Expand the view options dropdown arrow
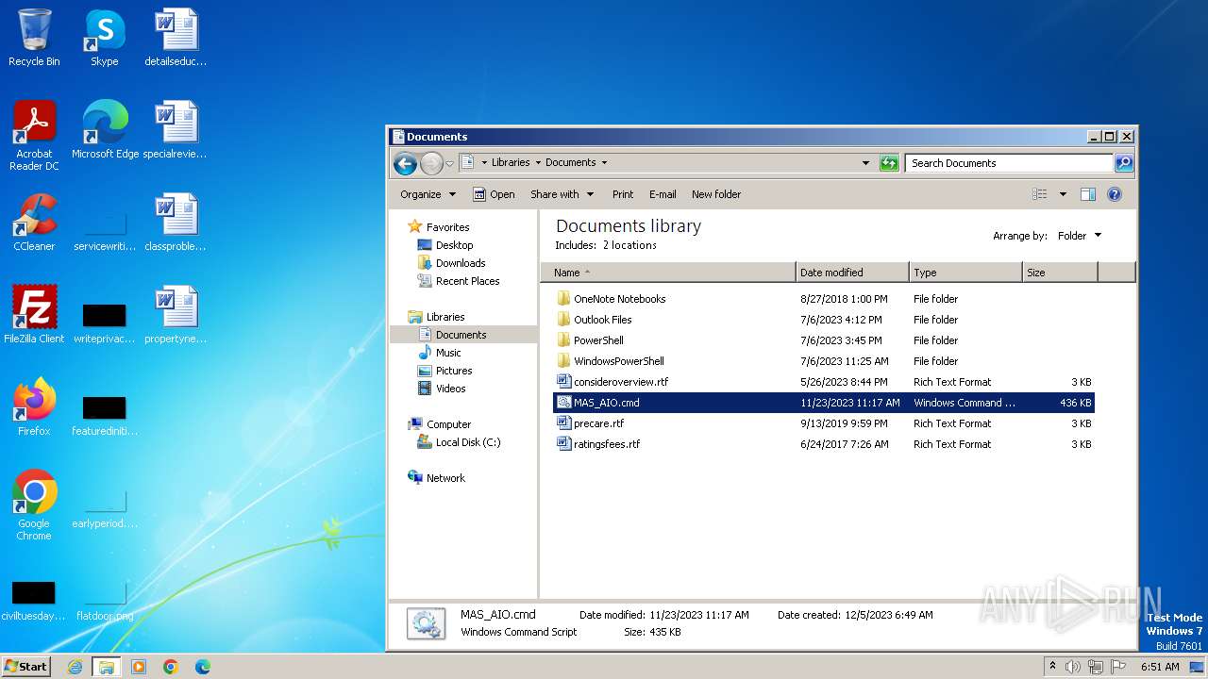Screen dimensions: 1208x679 click(1063, 194)
